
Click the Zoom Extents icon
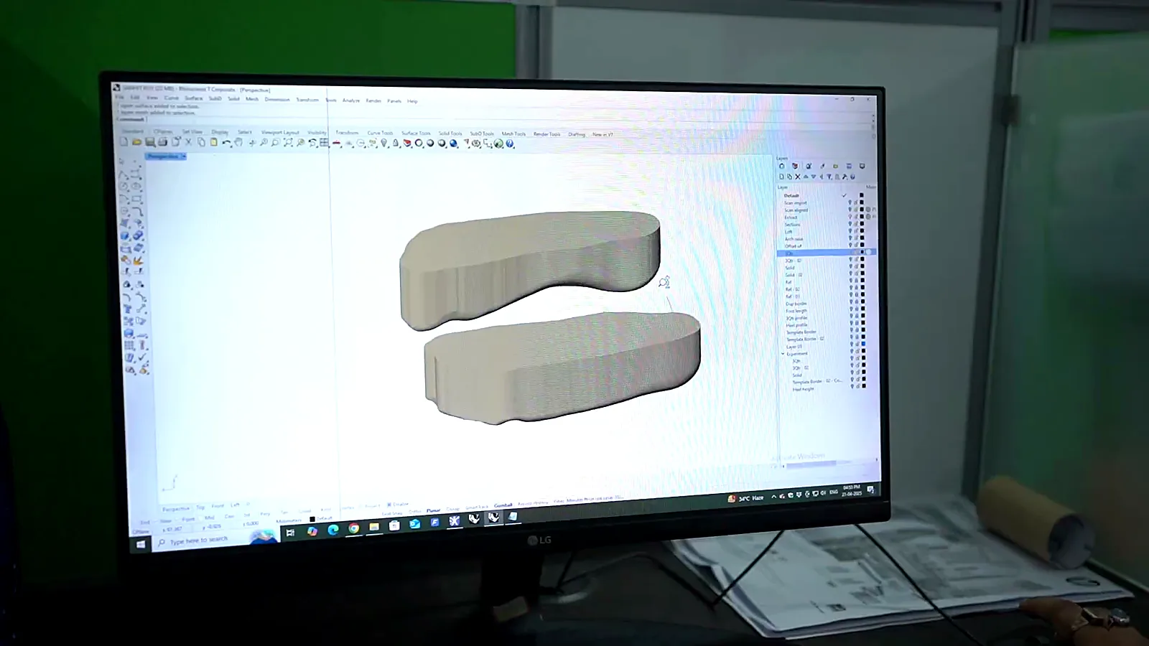click(x=288, y=143)
